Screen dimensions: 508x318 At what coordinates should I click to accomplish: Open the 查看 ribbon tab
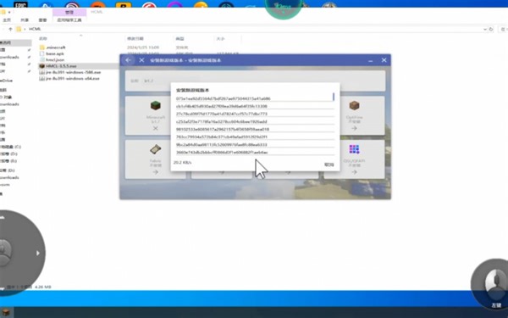click(42, 20)
